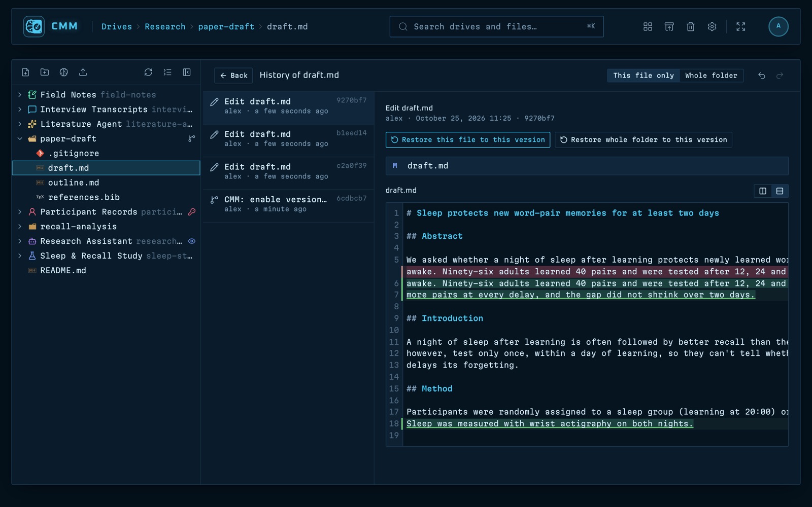
Task: Go to Drives breadcrumb link
Action: (x=117, y=27)
